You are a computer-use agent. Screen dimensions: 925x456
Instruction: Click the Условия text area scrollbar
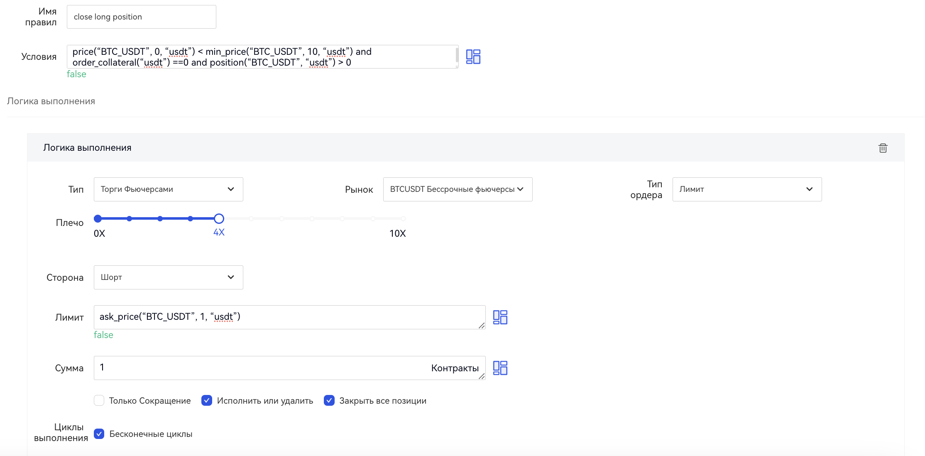coord(457,55)
